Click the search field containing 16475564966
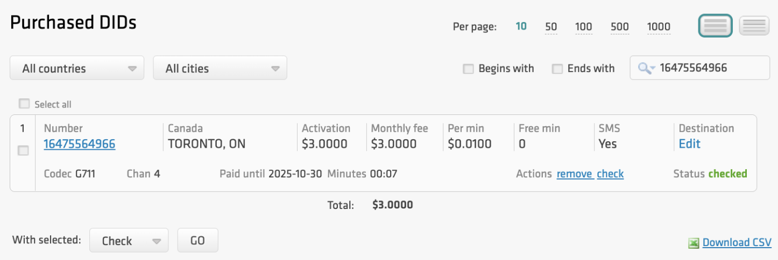 tap(710, 68)
